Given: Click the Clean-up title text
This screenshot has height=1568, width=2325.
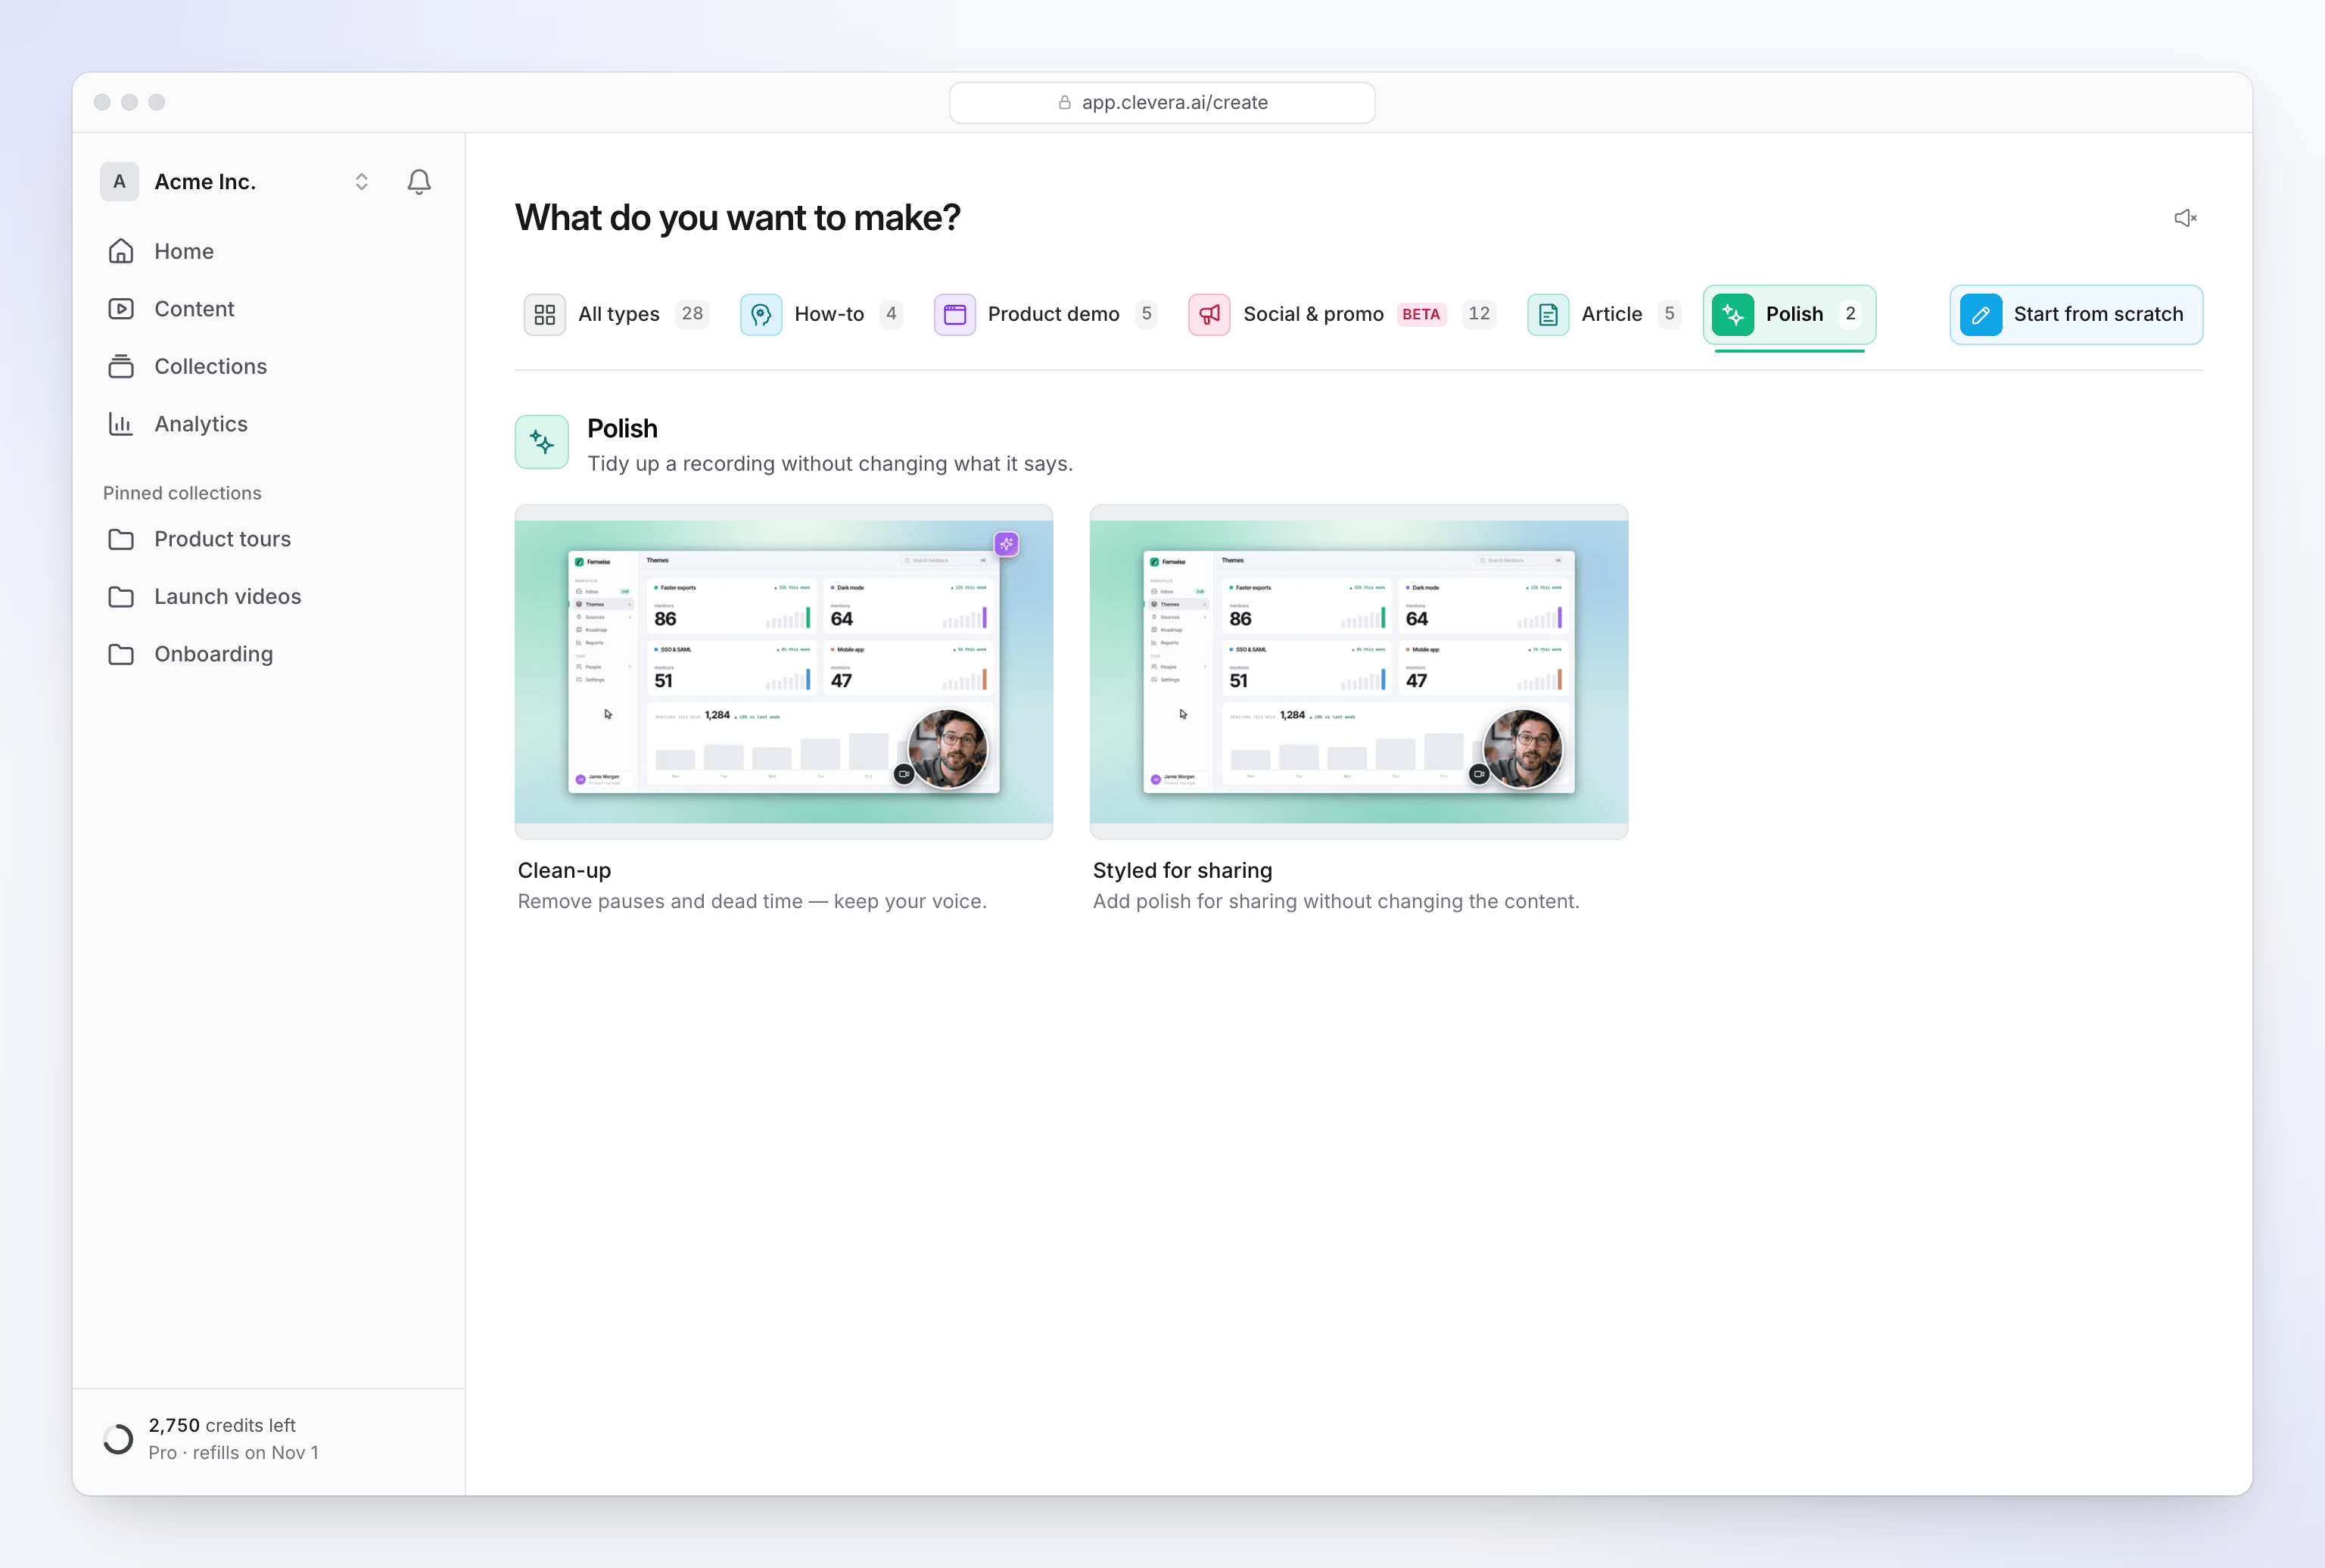Looking at the screenshot, I should [x=564, y=871].
